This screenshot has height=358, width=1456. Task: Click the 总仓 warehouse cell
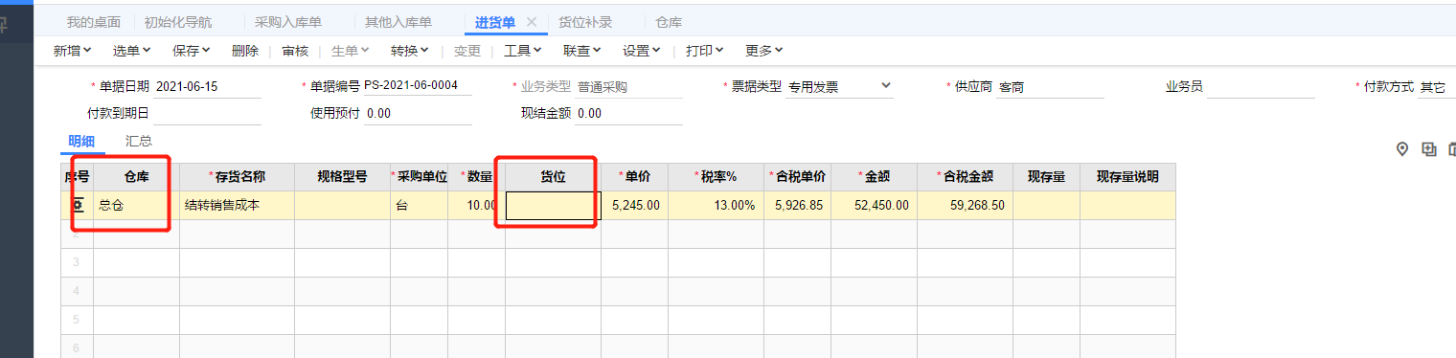136,206
